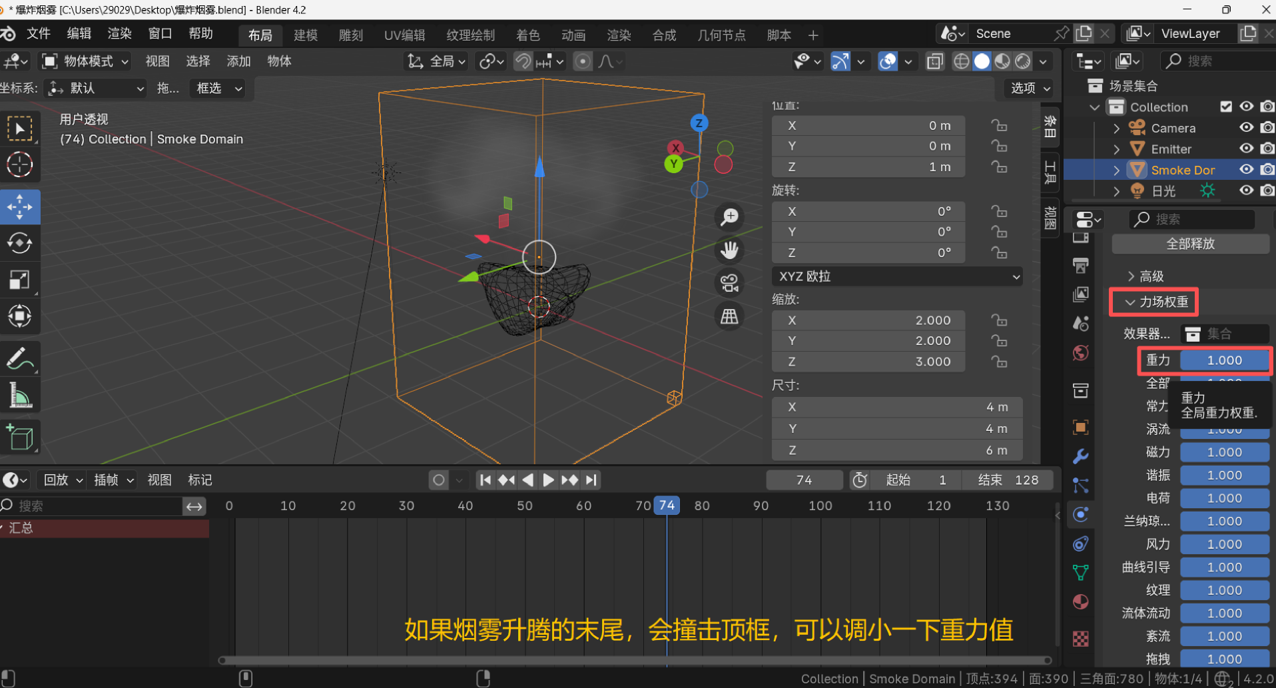Expand the Advanced (高级) panel
Image resolution: width=1276 pixels, height=688 pixels.
(x=1145, y=276)
